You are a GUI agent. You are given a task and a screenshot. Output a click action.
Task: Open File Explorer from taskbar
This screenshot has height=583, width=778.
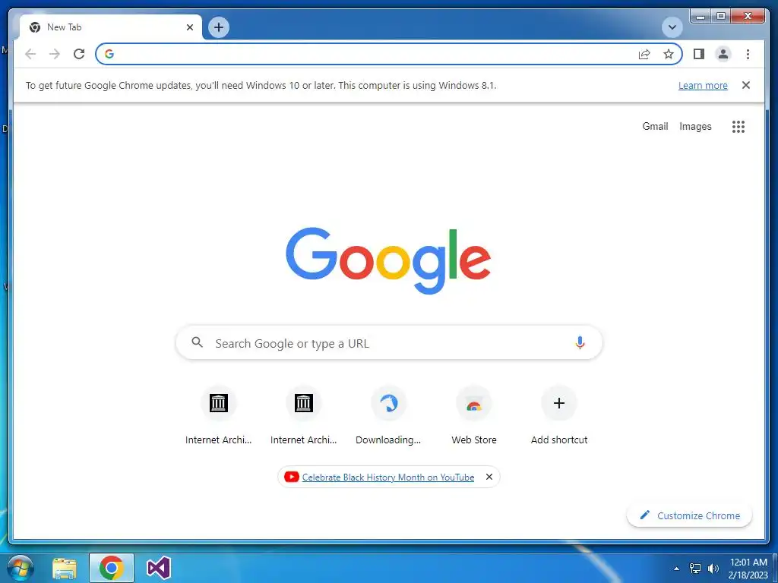[65, 569]
